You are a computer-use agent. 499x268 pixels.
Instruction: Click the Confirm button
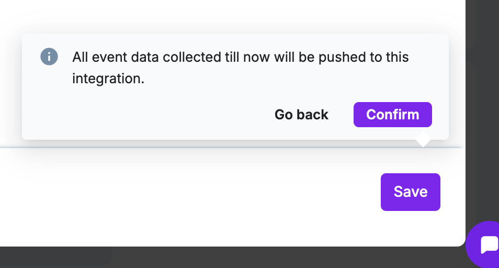coord(392,115)
